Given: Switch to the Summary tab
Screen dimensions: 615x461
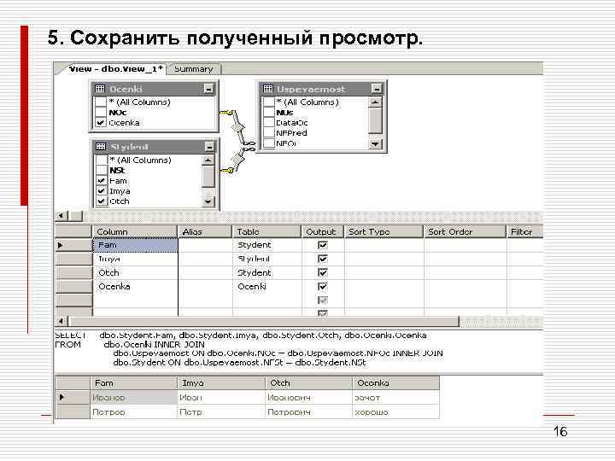Looking at the screenshot, I should pyautogui.click(x=193, y=69).
